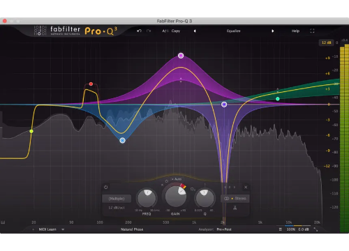Open the Natural Phase processing mode menu

(132, 229)
